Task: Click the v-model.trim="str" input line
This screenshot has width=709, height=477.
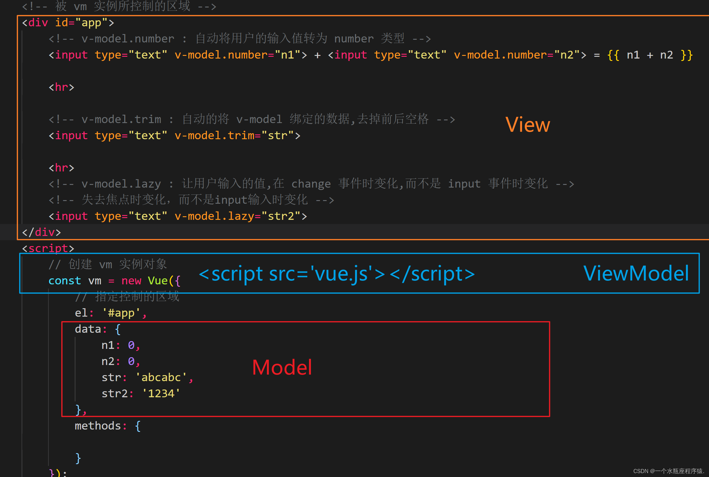Action: [x=175, y=135]
